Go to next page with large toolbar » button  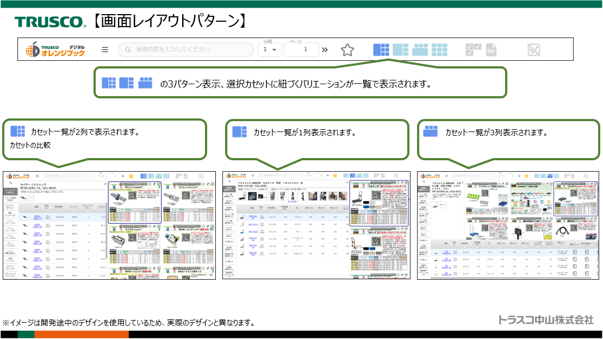[325, 49]
